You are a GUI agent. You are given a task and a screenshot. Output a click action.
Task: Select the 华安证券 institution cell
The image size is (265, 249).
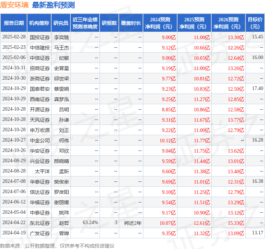pos(40,151)
